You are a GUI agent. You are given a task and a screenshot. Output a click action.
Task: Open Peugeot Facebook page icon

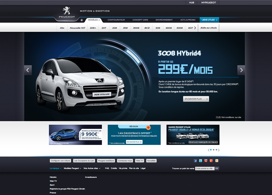tap(195, 161)
